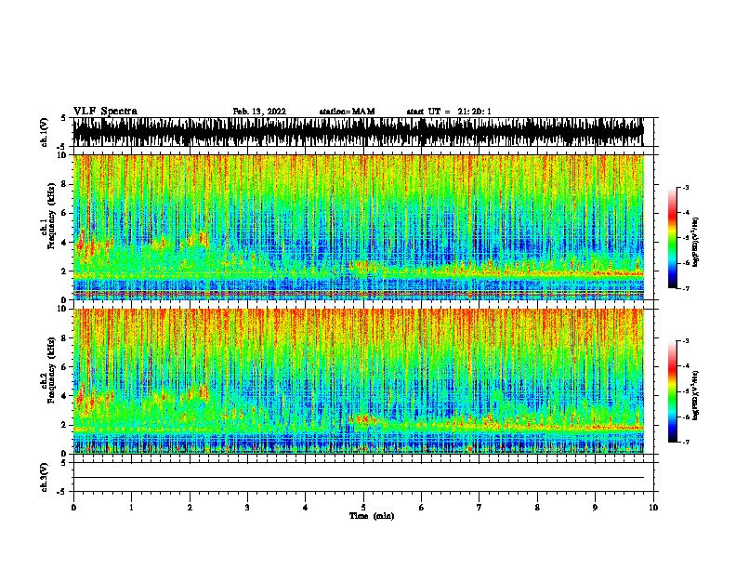Click the "station=MAM" header label
The width and height of the screenshot is (736, 569).
pyautogui.click(x=347, y=112)
